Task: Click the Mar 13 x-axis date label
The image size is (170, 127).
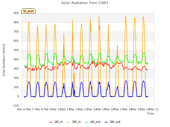Action: tap(83, 109)
